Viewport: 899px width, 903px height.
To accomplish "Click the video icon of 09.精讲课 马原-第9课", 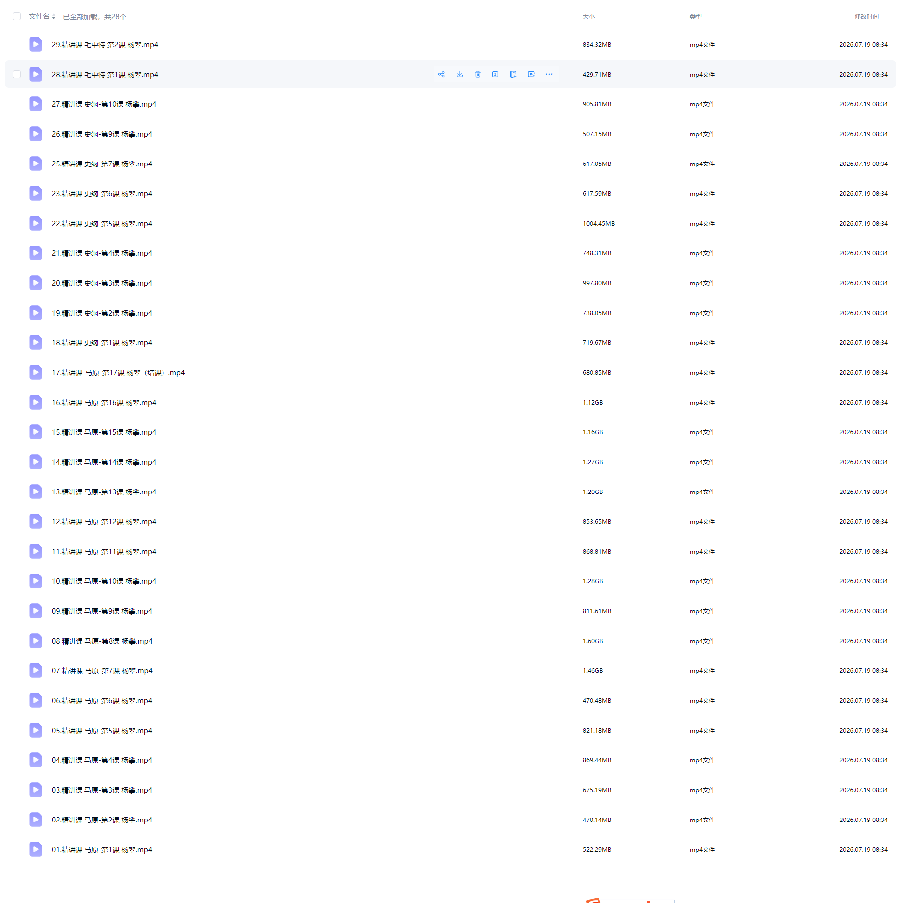I will point(36,611).
